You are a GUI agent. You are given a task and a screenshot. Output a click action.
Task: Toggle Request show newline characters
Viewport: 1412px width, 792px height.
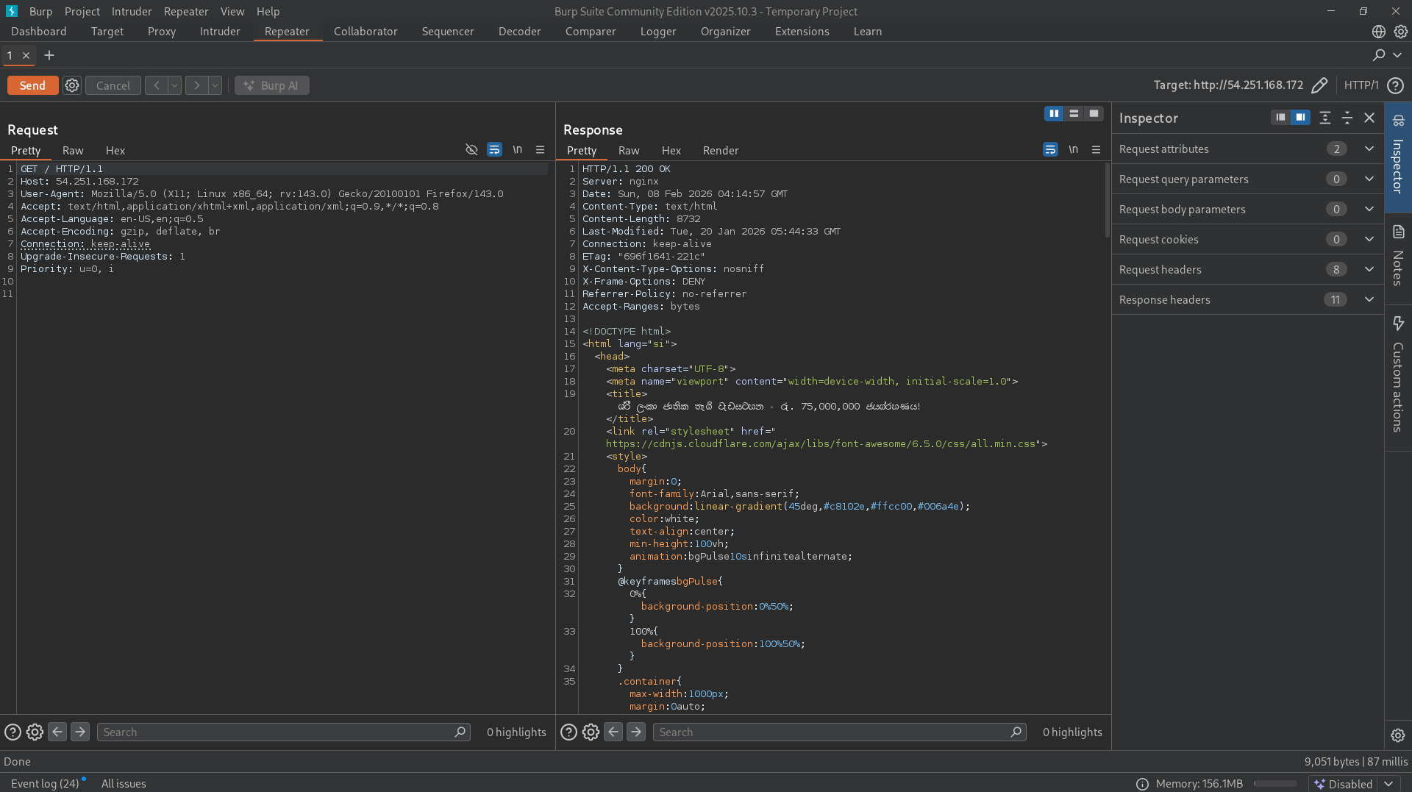point(518,149)
